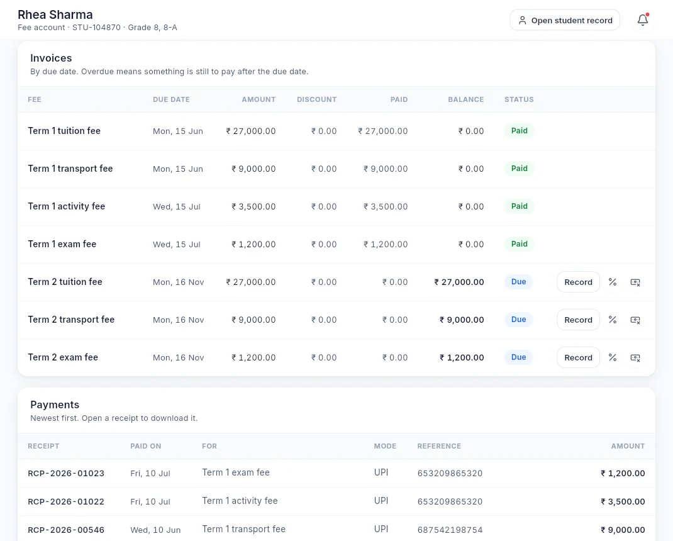Open receipt RCP-2026-01023
This screenshot has height=541, width=673.
coord(66,473)
